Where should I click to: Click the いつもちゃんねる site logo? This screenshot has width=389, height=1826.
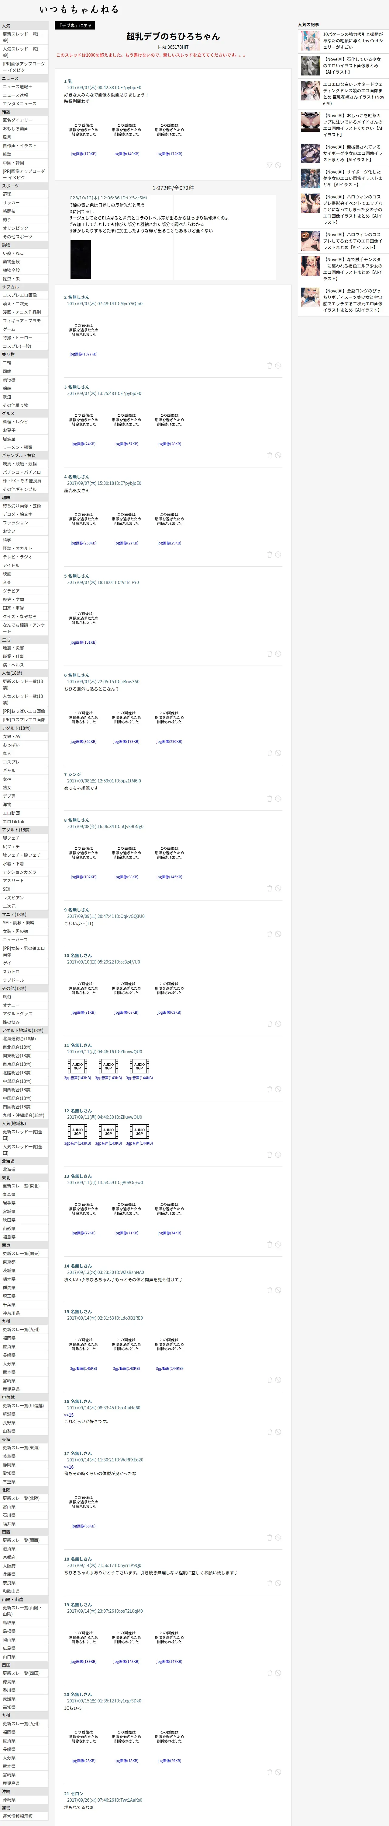[x=78, y=9]
